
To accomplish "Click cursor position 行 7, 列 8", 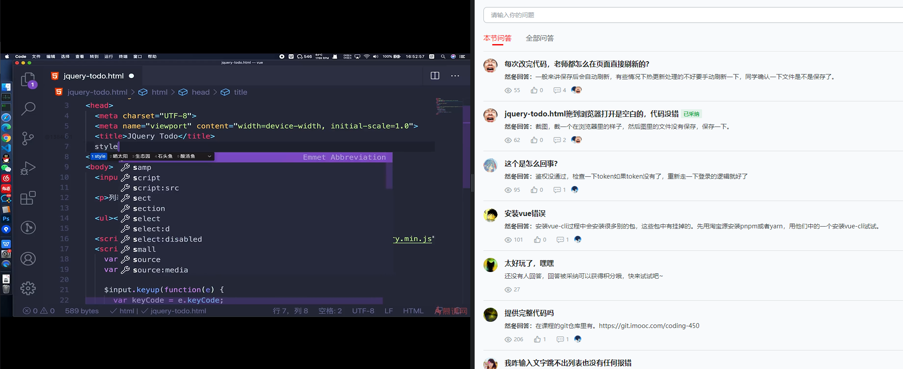I will tap(290, 311).
